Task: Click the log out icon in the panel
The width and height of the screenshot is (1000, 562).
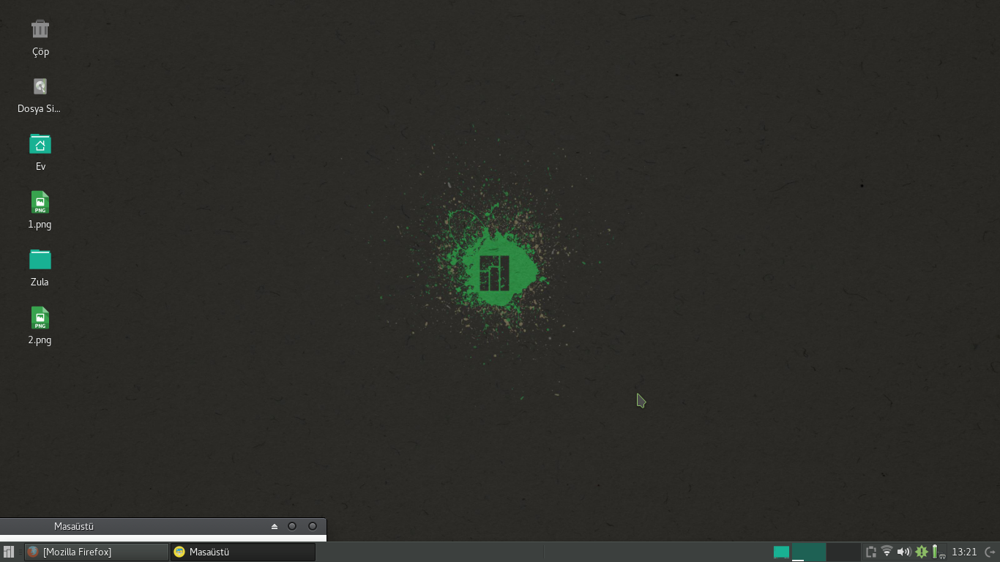Action: click(990, 552)
